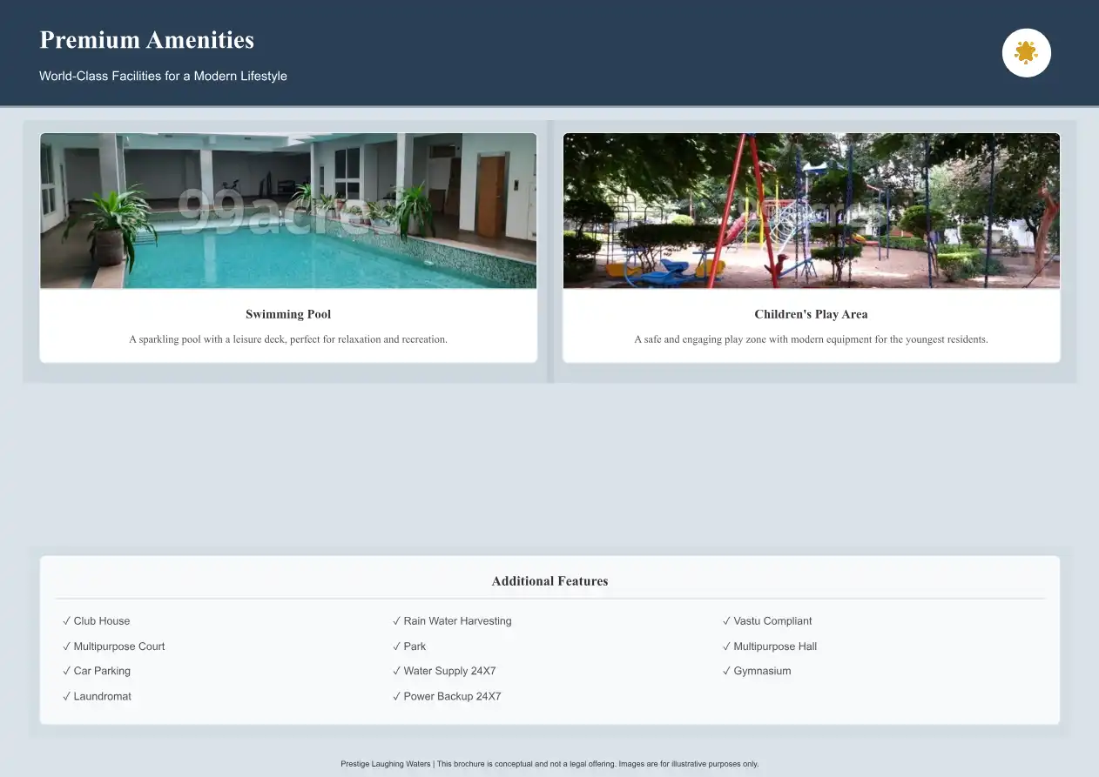Screen dimensions: 1099x777
Task: Toggle the sun theme switch button
Action: pos(1026,53)
